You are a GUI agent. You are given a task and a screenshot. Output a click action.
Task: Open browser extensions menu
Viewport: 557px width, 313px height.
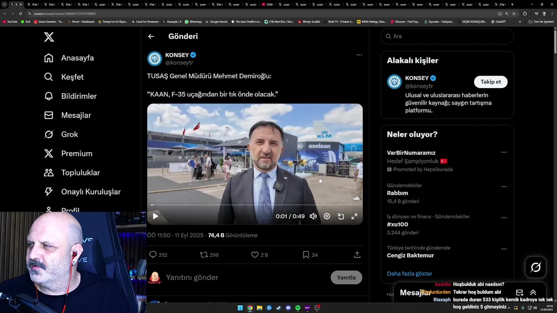point(525,13)
